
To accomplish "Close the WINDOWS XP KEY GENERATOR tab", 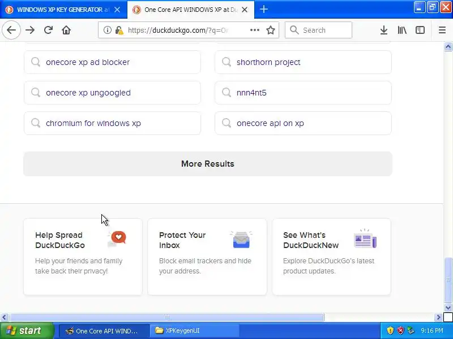I will (x=117, y=10).
